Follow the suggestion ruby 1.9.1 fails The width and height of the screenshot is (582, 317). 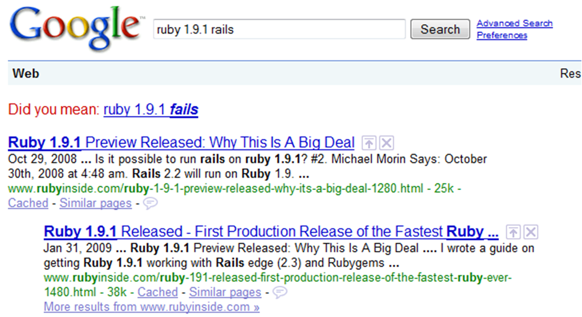pyautogui.click(x=150, y=109)
